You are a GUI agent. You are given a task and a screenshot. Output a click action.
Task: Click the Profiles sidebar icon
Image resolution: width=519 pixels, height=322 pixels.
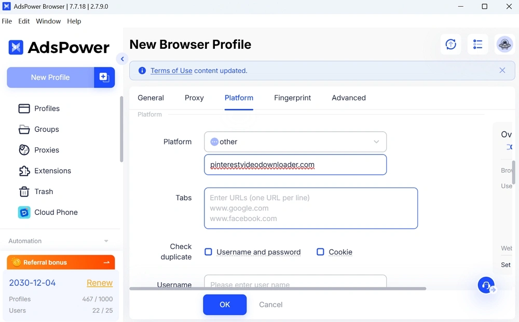tap(24, 108)
